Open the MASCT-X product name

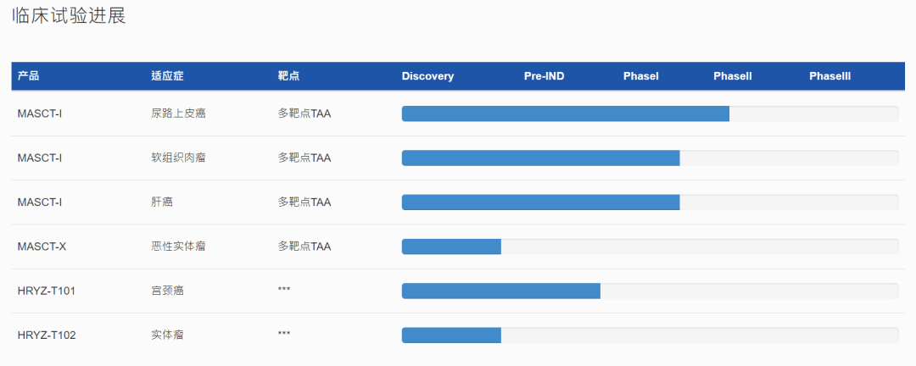pyautogui.click(x=42, y=247)
